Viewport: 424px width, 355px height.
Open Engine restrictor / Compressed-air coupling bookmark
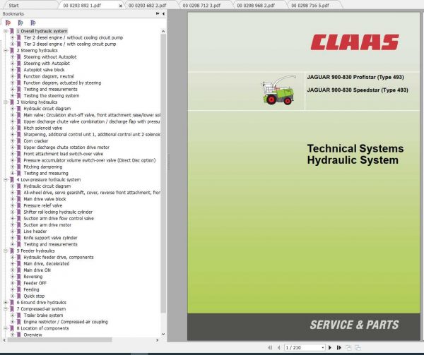click(x=66, y=322)
